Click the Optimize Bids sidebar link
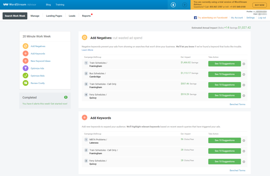 click(x=38, y=76)
